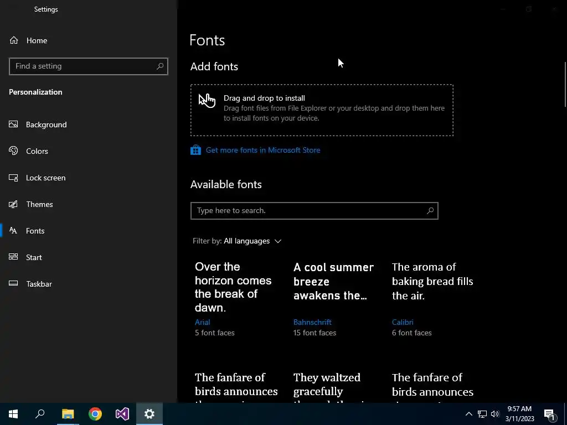
Task: Open the Bahnschrift font family
Action: [x=312, y=322]
